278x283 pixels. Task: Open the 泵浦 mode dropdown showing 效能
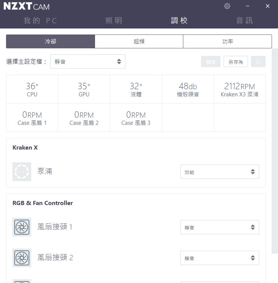220,172
